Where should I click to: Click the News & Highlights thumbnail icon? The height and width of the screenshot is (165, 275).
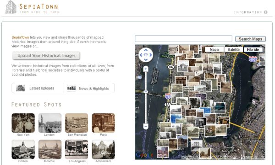71,88
